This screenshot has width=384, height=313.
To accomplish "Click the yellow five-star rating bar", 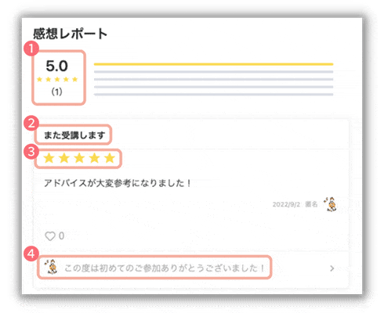I will click(213, 64).
